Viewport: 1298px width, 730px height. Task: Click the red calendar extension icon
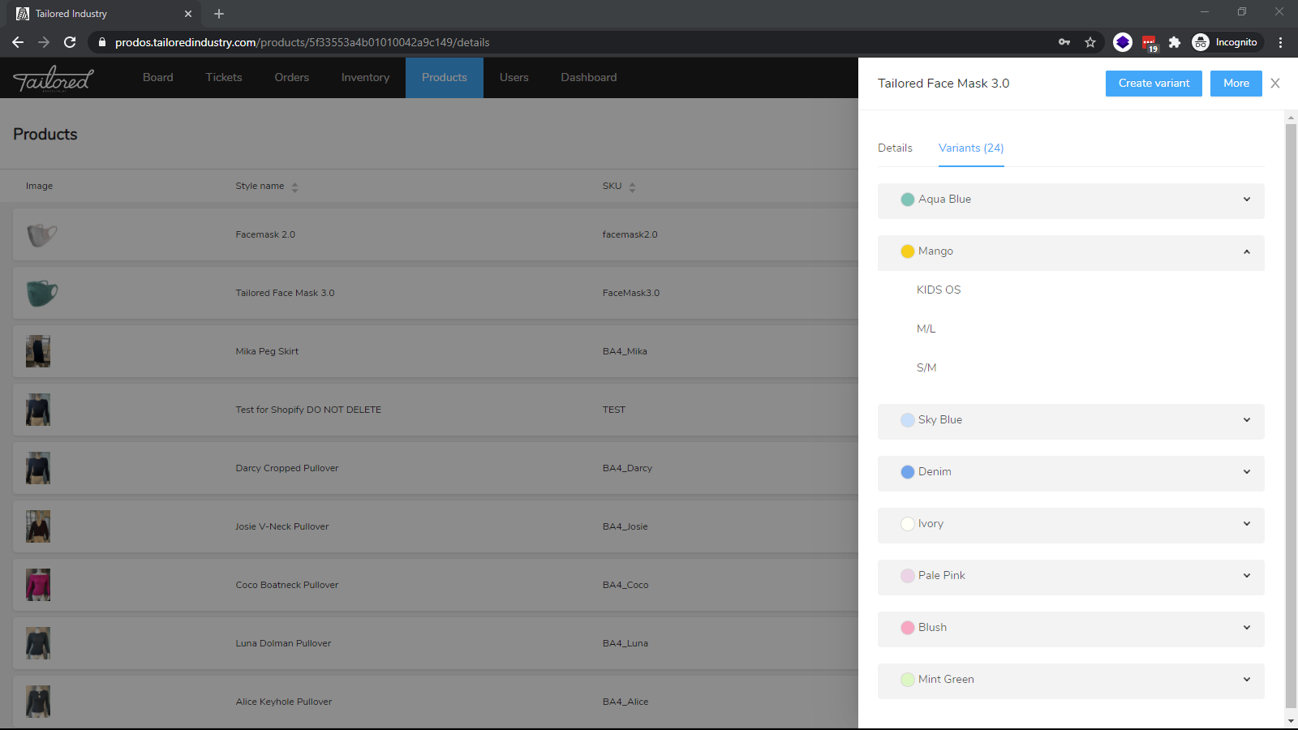[x=1150, y=43]
